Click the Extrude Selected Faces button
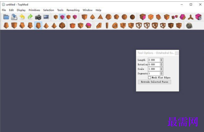Viewport: 204px width, 132px height. (x=154, y=82)
